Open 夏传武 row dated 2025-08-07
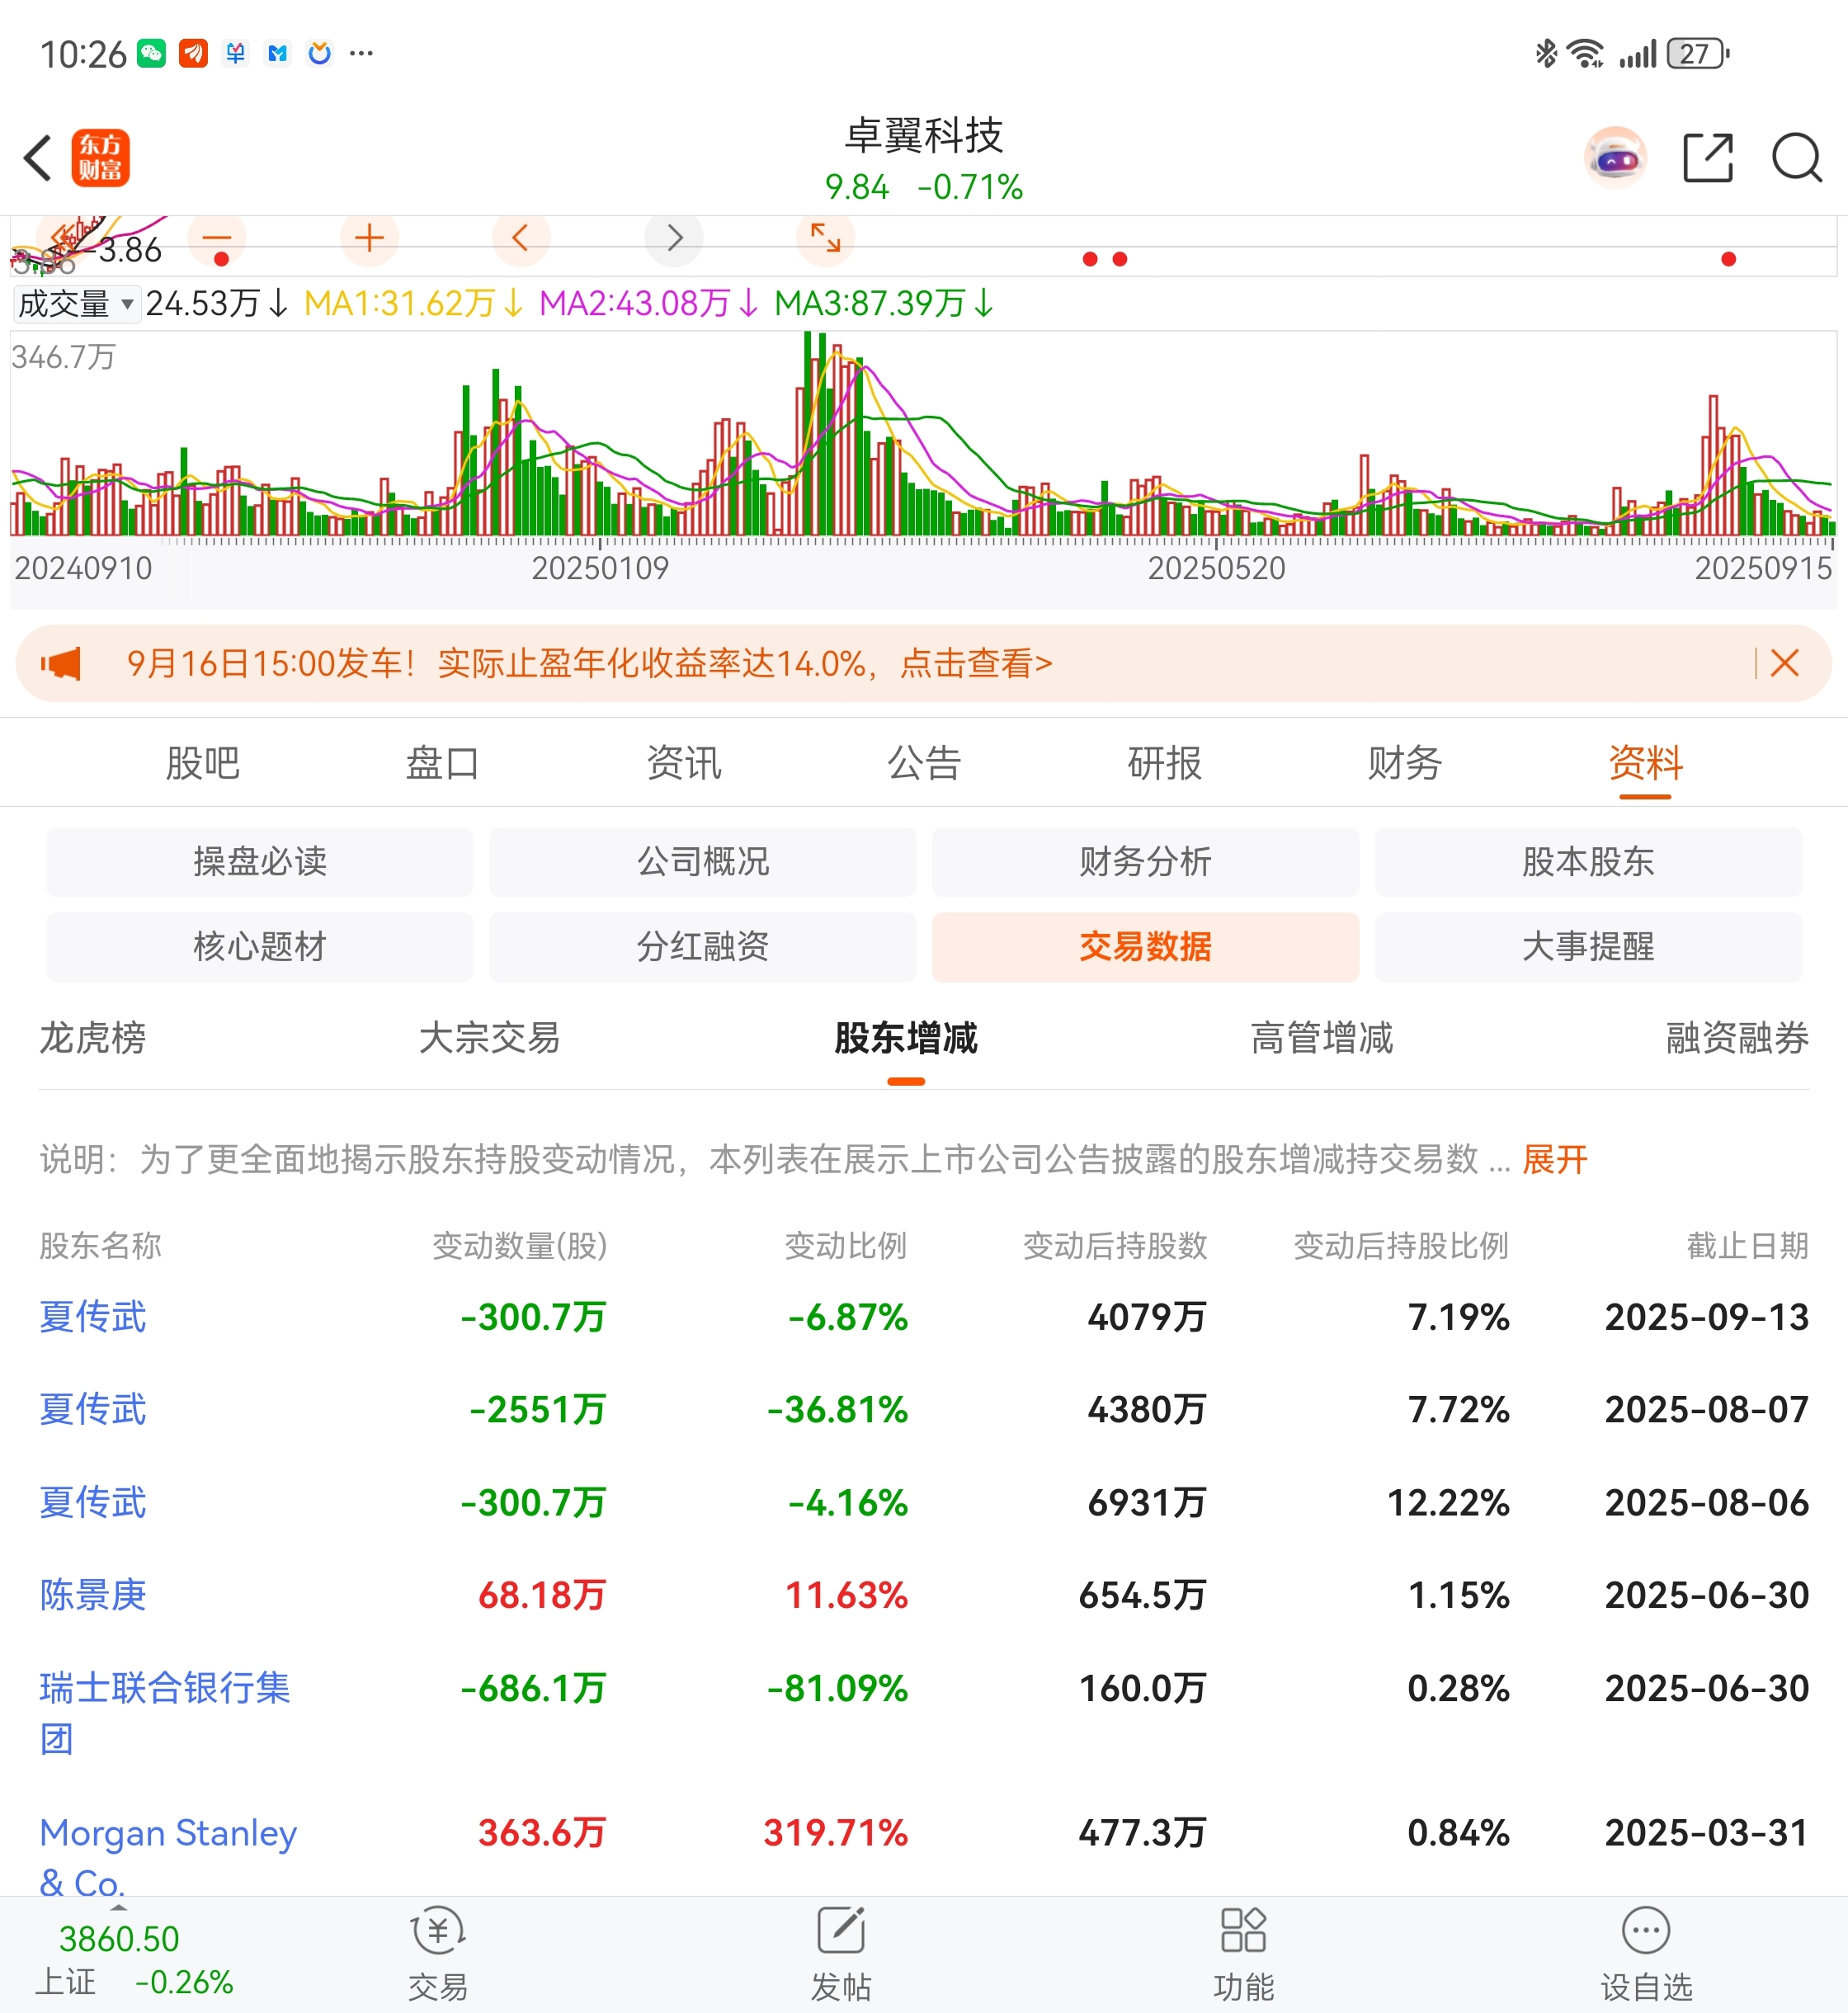Image resolution: width=1848 pixels, height=2013 pixels. point(924,1409)
